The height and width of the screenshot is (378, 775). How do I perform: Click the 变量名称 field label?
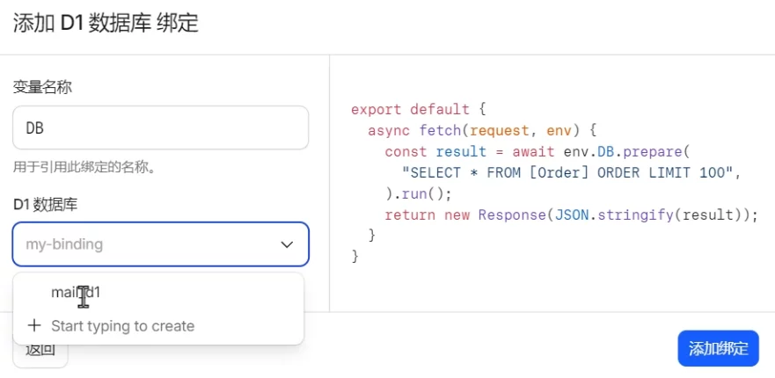(x=42, y=87)
